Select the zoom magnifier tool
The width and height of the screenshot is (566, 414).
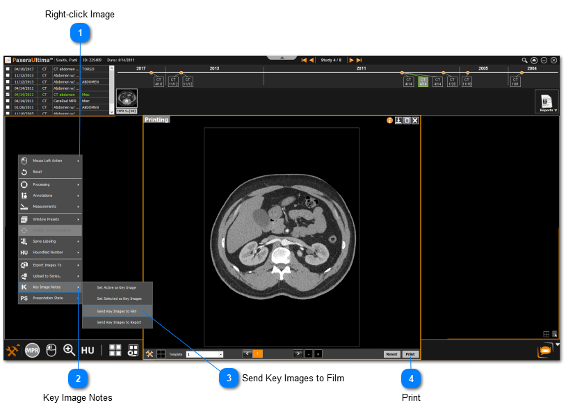69,350
